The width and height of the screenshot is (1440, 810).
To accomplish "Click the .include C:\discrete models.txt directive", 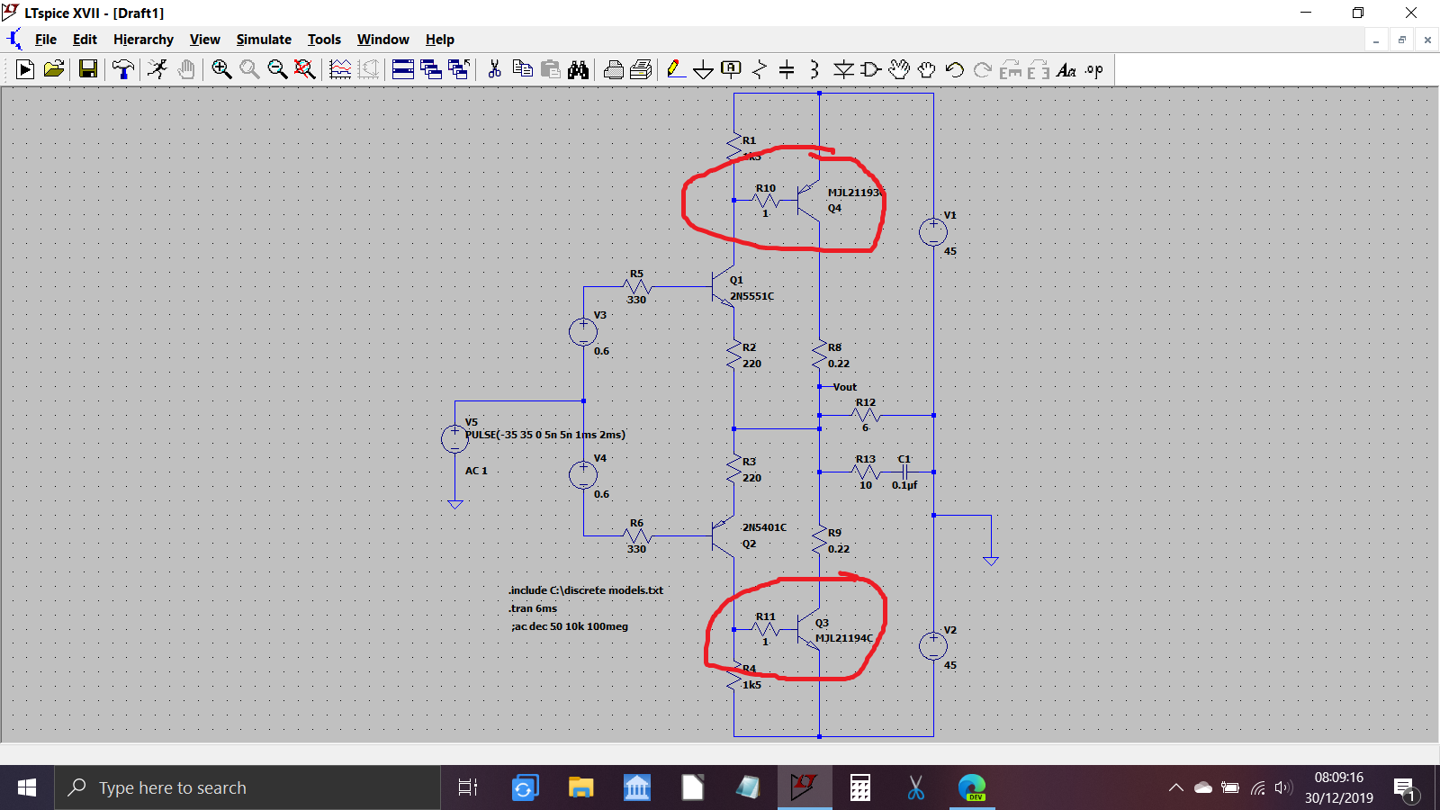I will coord(586,590).
